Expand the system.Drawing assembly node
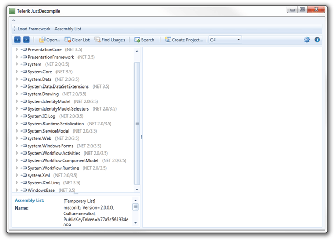The height and width of the screenshot is (241, 335). [17, 94]
